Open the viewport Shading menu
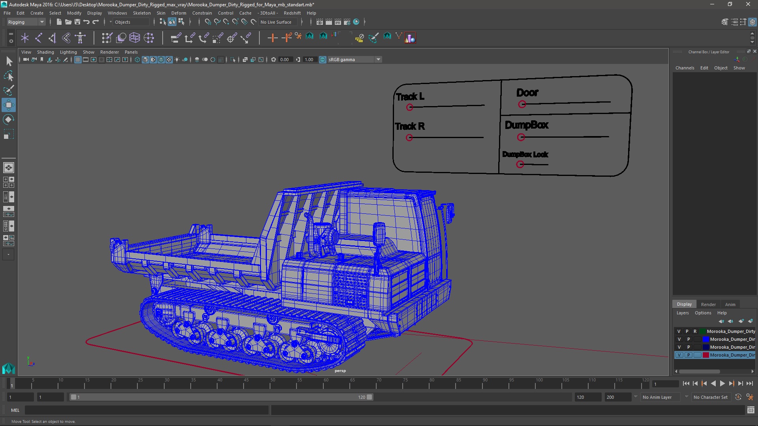 (x=45, y=52)
